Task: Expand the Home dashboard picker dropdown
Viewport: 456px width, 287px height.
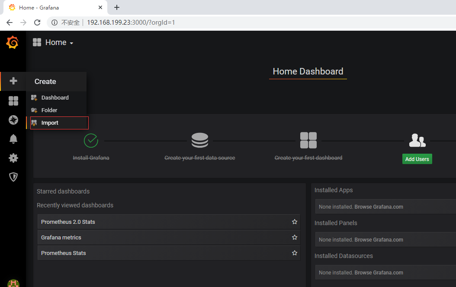Action: (59, 42)
